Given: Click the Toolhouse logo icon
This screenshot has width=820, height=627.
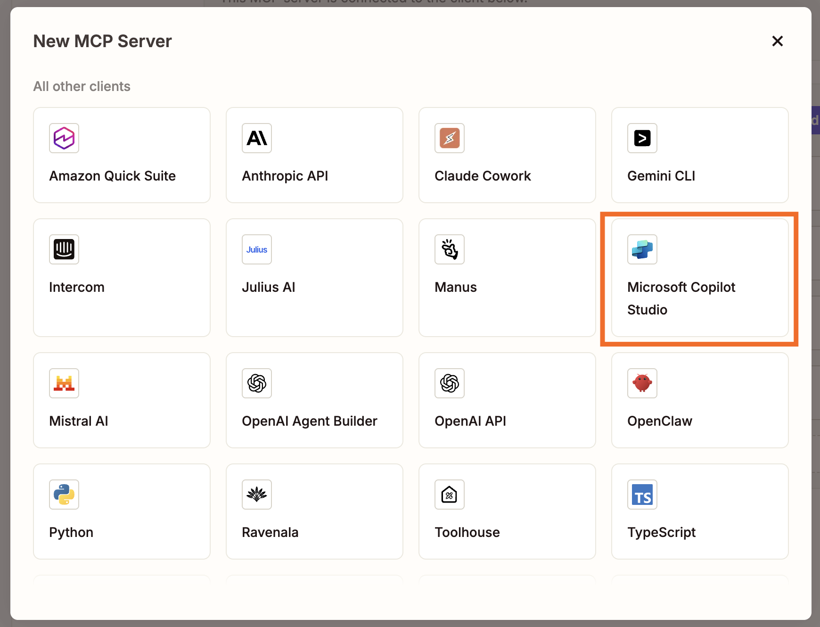Looking at the screenshot, I should [449, 495].
